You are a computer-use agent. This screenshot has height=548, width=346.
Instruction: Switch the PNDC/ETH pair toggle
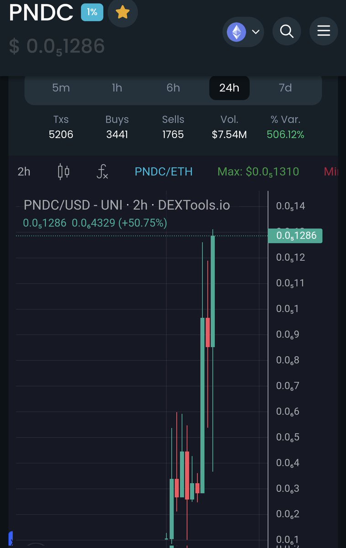pyautogui.click(x=164, y=172)
